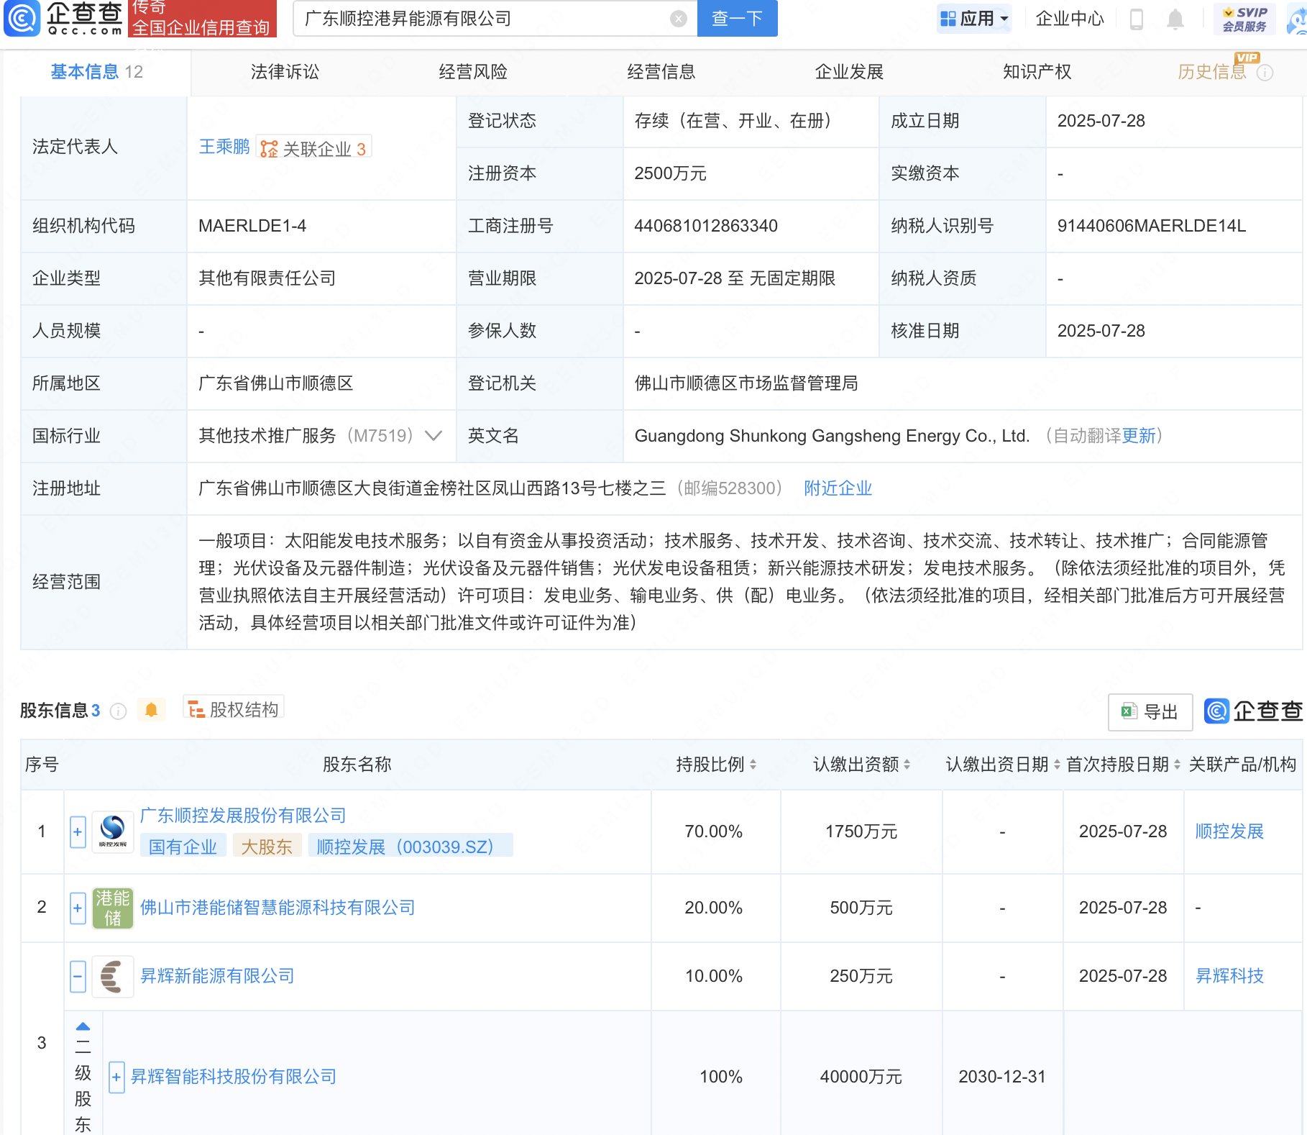The width and height of the screenshot is (1307, 1135).
Task: Select registered capital 2500万元 value
Action: click(670, 173)
